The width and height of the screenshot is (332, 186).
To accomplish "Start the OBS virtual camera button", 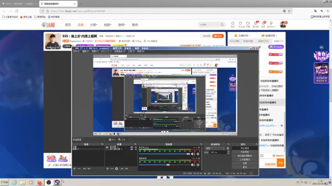I will pos(245,156).
